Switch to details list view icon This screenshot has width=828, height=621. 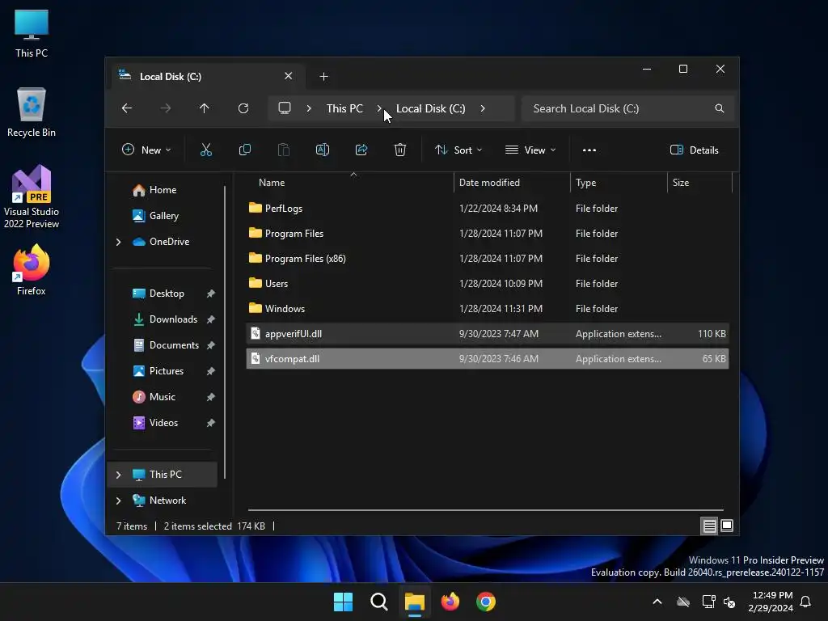(709, 526)
